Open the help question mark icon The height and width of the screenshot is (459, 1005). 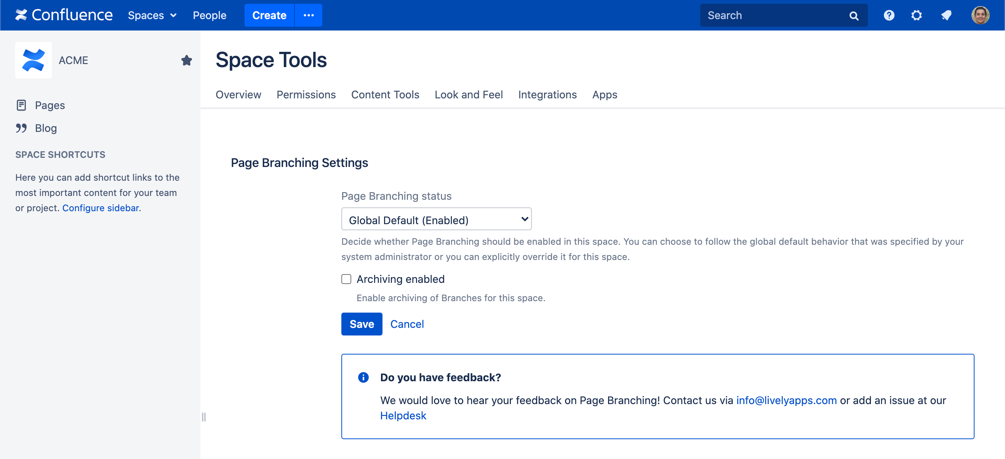click(x=889, y=15)
